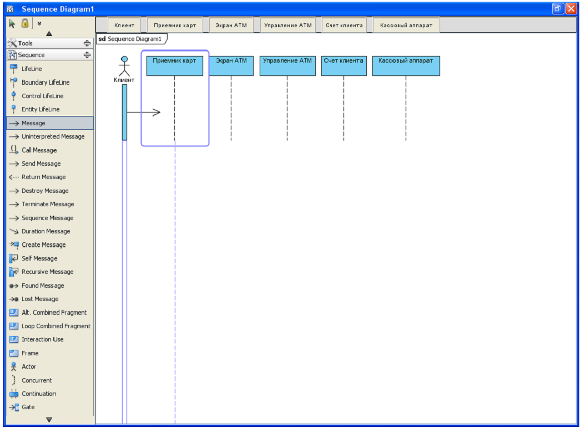The image size is (581, 428).
Task: Select the Return Message tool
Action: point(50,177)
